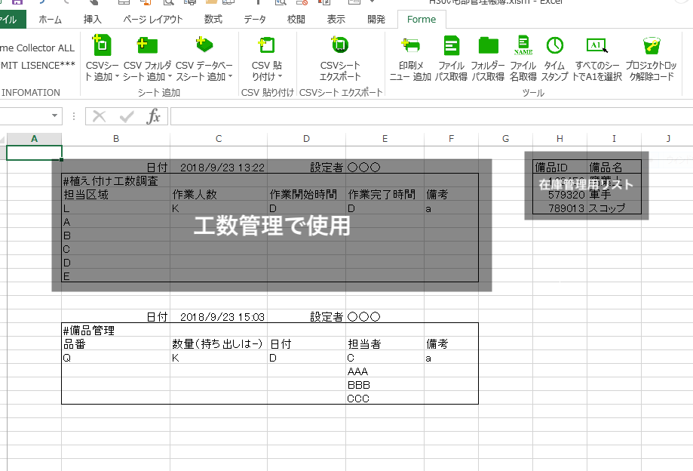Switch to the 数式 tab
This screenshot has width=693, height=471.
213,20
